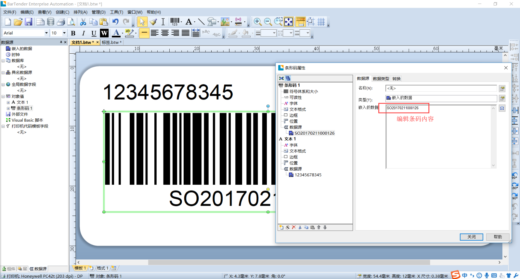Open the 创建(C) menu

(x=62, y=12)
